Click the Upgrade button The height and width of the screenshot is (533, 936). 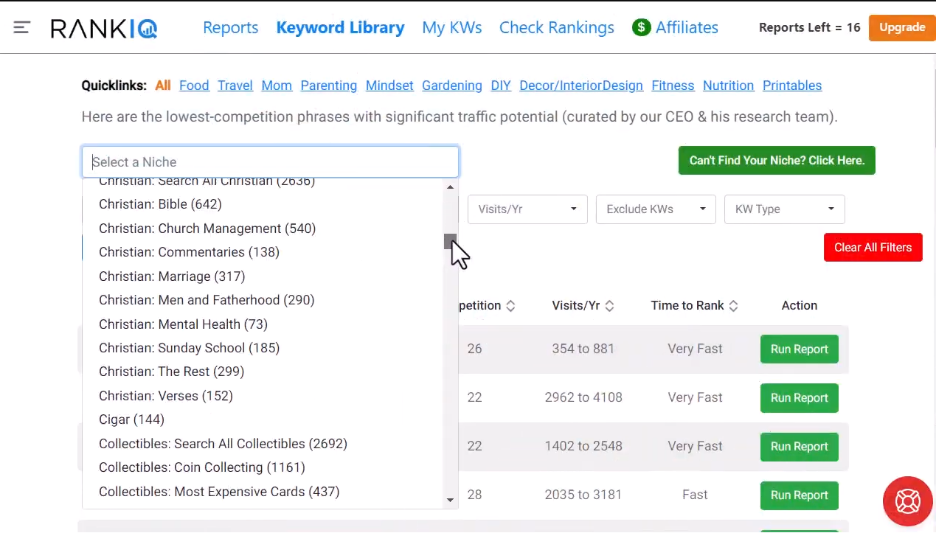click(901, 27)
